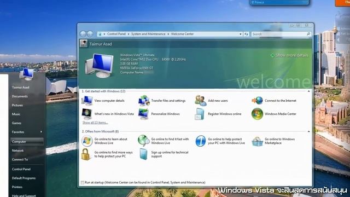
Task: Launch the Windows Media Center icon
Action: (257, 114)
